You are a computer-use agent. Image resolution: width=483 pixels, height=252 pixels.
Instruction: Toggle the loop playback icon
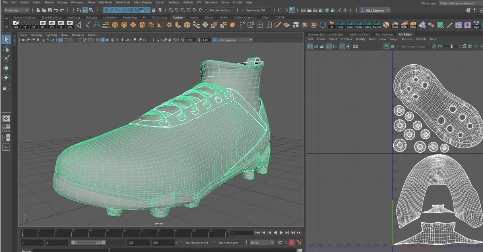coord(281,243)
